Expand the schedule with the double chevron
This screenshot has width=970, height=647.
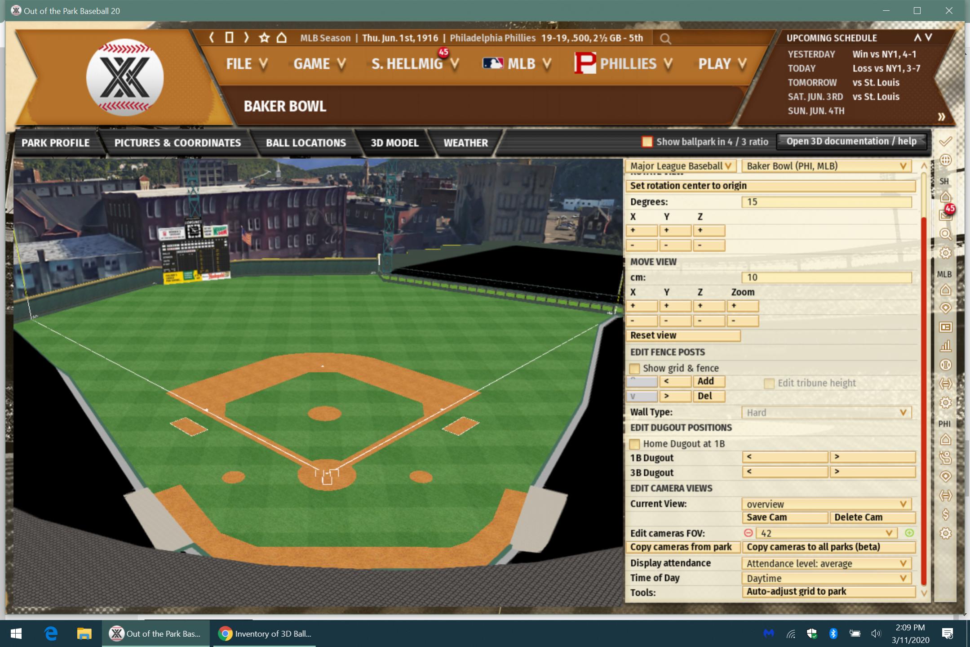942,117
